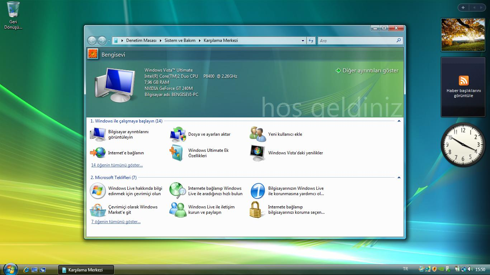Image resolution: width=490 pixels, height=275 pixels.
Task: Click the TR language bar indicator
Action: pyautogui.click(x=405, y=269)
